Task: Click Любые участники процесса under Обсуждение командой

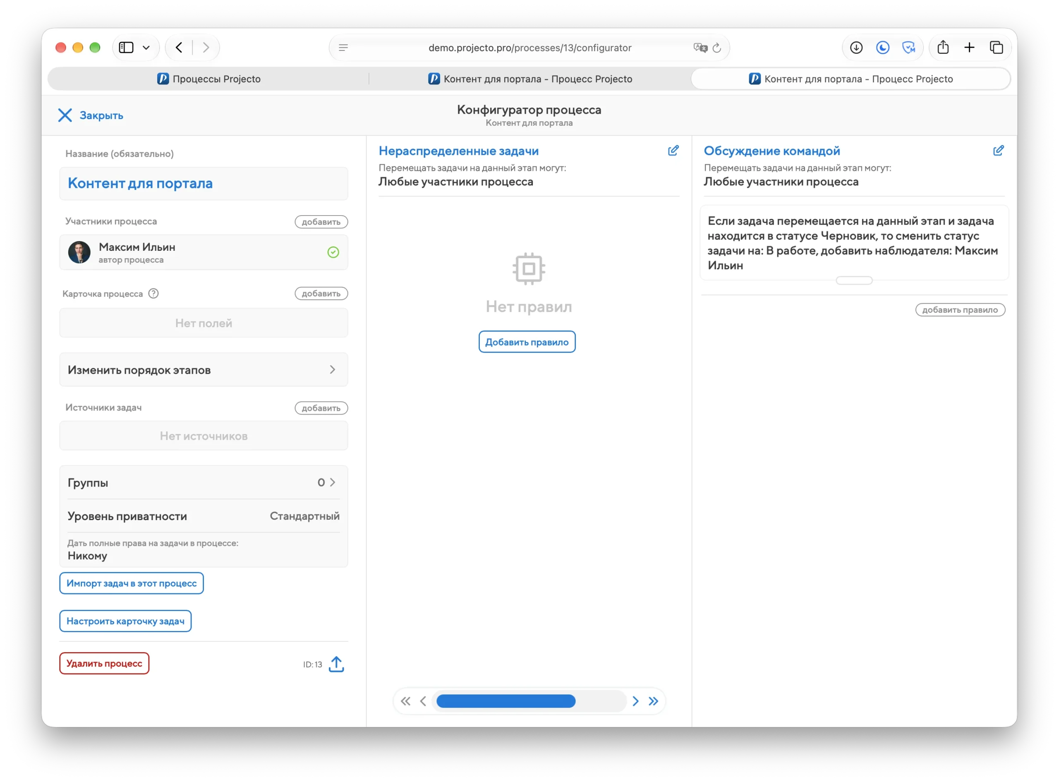Action: pos(781,182)
